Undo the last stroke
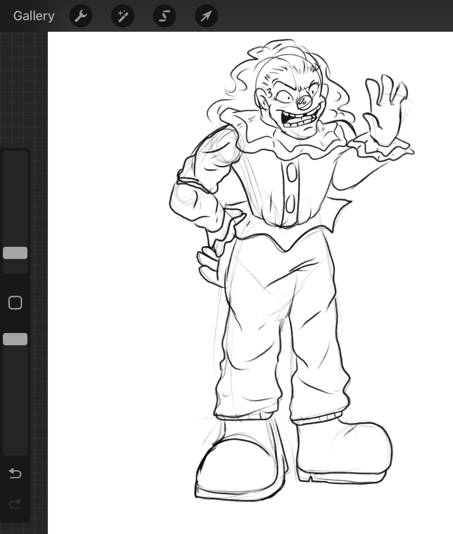The image size is (453, 534). point(15,473)
